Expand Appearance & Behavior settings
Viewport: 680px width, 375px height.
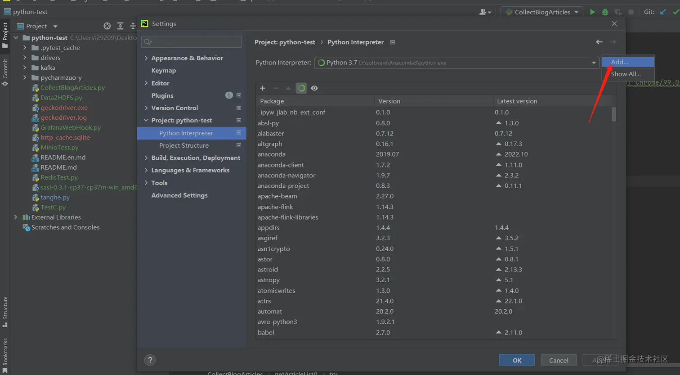pos(146,58)
